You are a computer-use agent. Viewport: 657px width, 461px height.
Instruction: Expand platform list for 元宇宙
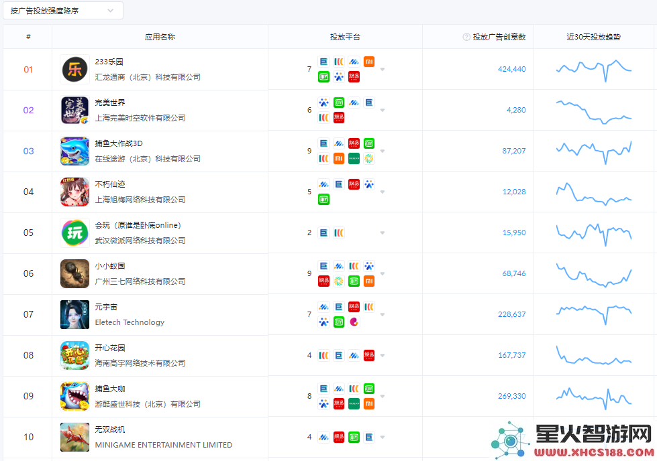pyautogui.click(x=382, y=314)
